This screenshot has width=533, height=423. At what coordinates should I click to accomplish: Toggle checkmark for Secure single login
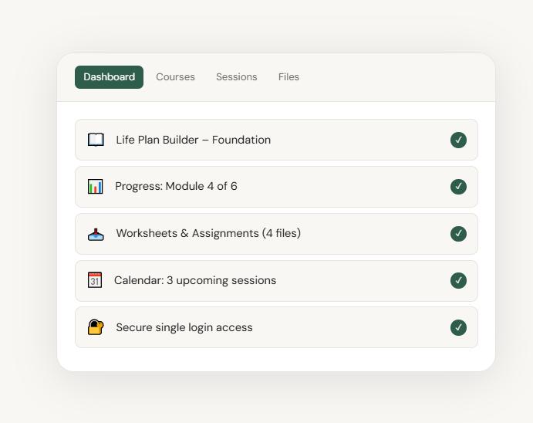pos(458,327)
